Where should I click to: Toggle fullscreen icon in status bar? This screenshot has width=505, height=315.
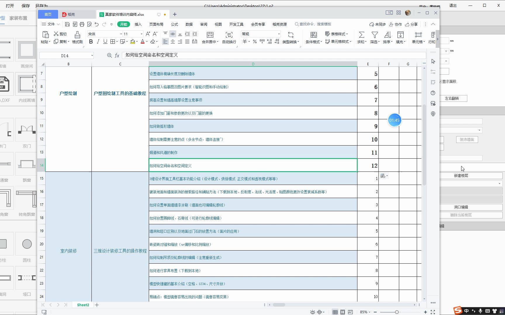(433, 312)
